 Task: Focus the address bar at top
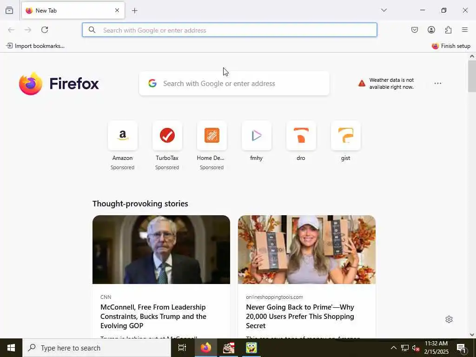pyautogui.click(x=230, y=30)
